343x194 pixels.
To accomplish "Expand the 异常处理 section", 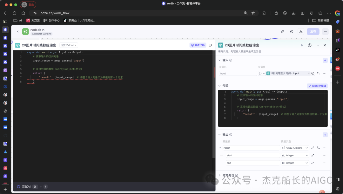I will [x=220, y=175].
